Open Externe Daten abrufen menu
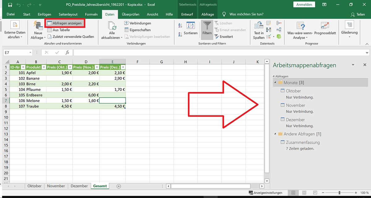Screen dimensions: 371x198 coord(15,30)
